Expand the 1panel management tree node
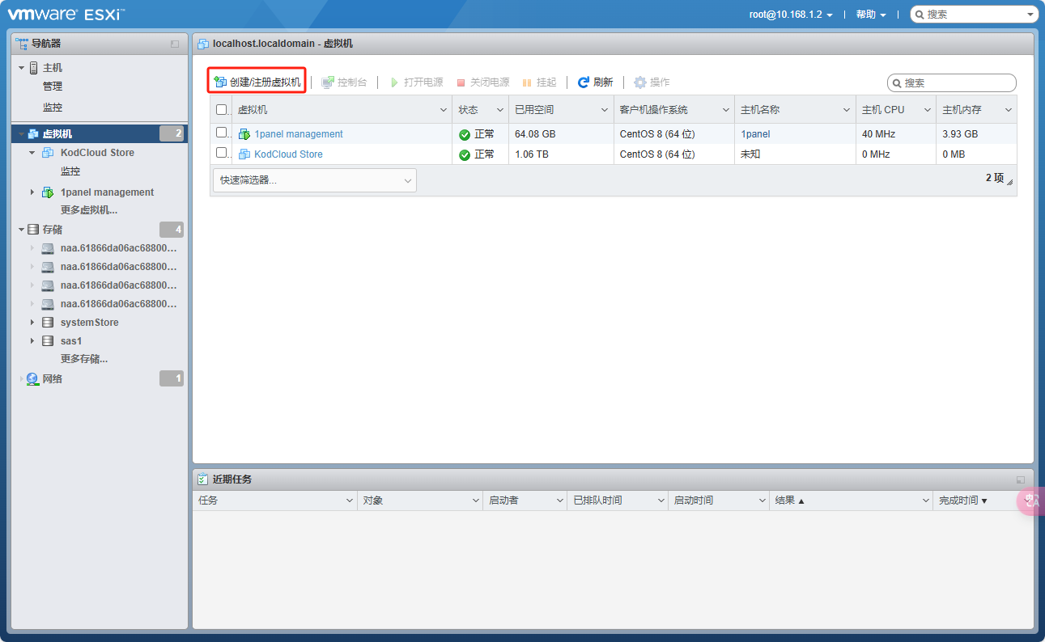Viewport: 1045px width, 642px height. (x=32, y=192)
